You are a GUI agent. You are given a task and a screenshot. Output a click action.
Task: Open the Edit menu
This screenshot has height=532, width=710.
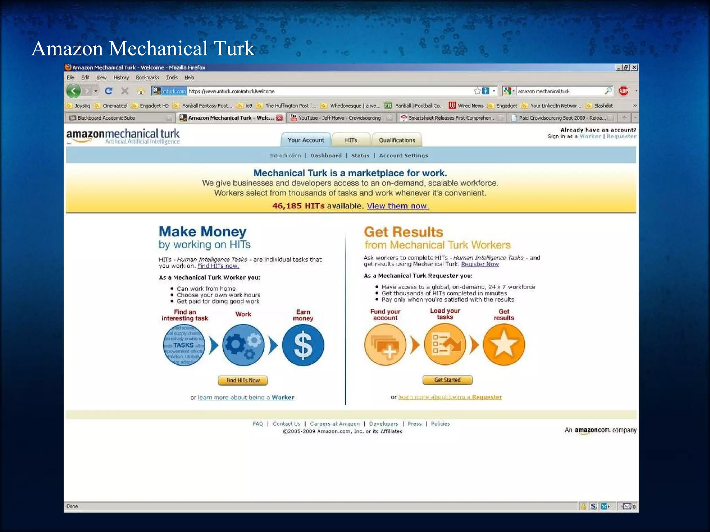[85, 78]
